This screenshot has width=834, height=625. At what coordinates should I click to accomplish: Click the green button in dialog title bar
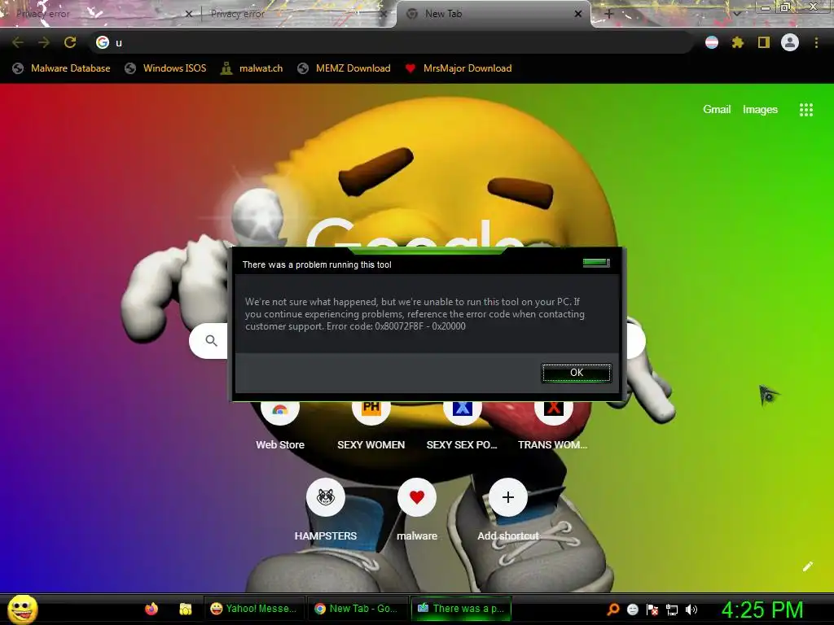coord(596,263)
